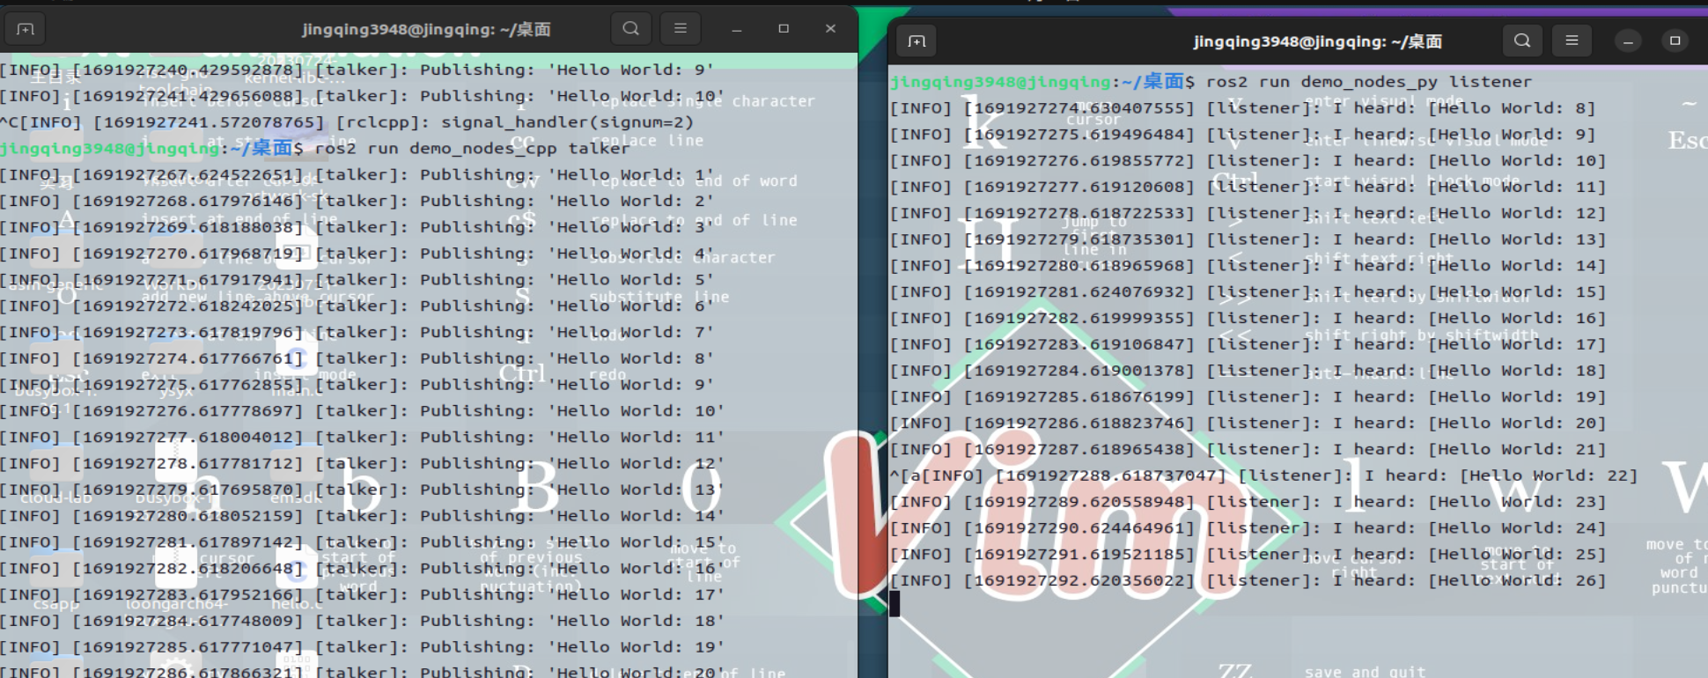The height and width of the screenshot is (678, 1708).
Task: Click talker line Publishing 'Hello World: 19'
Action: tap(362, 647)
